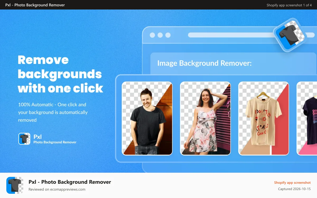Click 'Shopify app screenshot 1 of 4' label
317x198 pixels.
289,5
